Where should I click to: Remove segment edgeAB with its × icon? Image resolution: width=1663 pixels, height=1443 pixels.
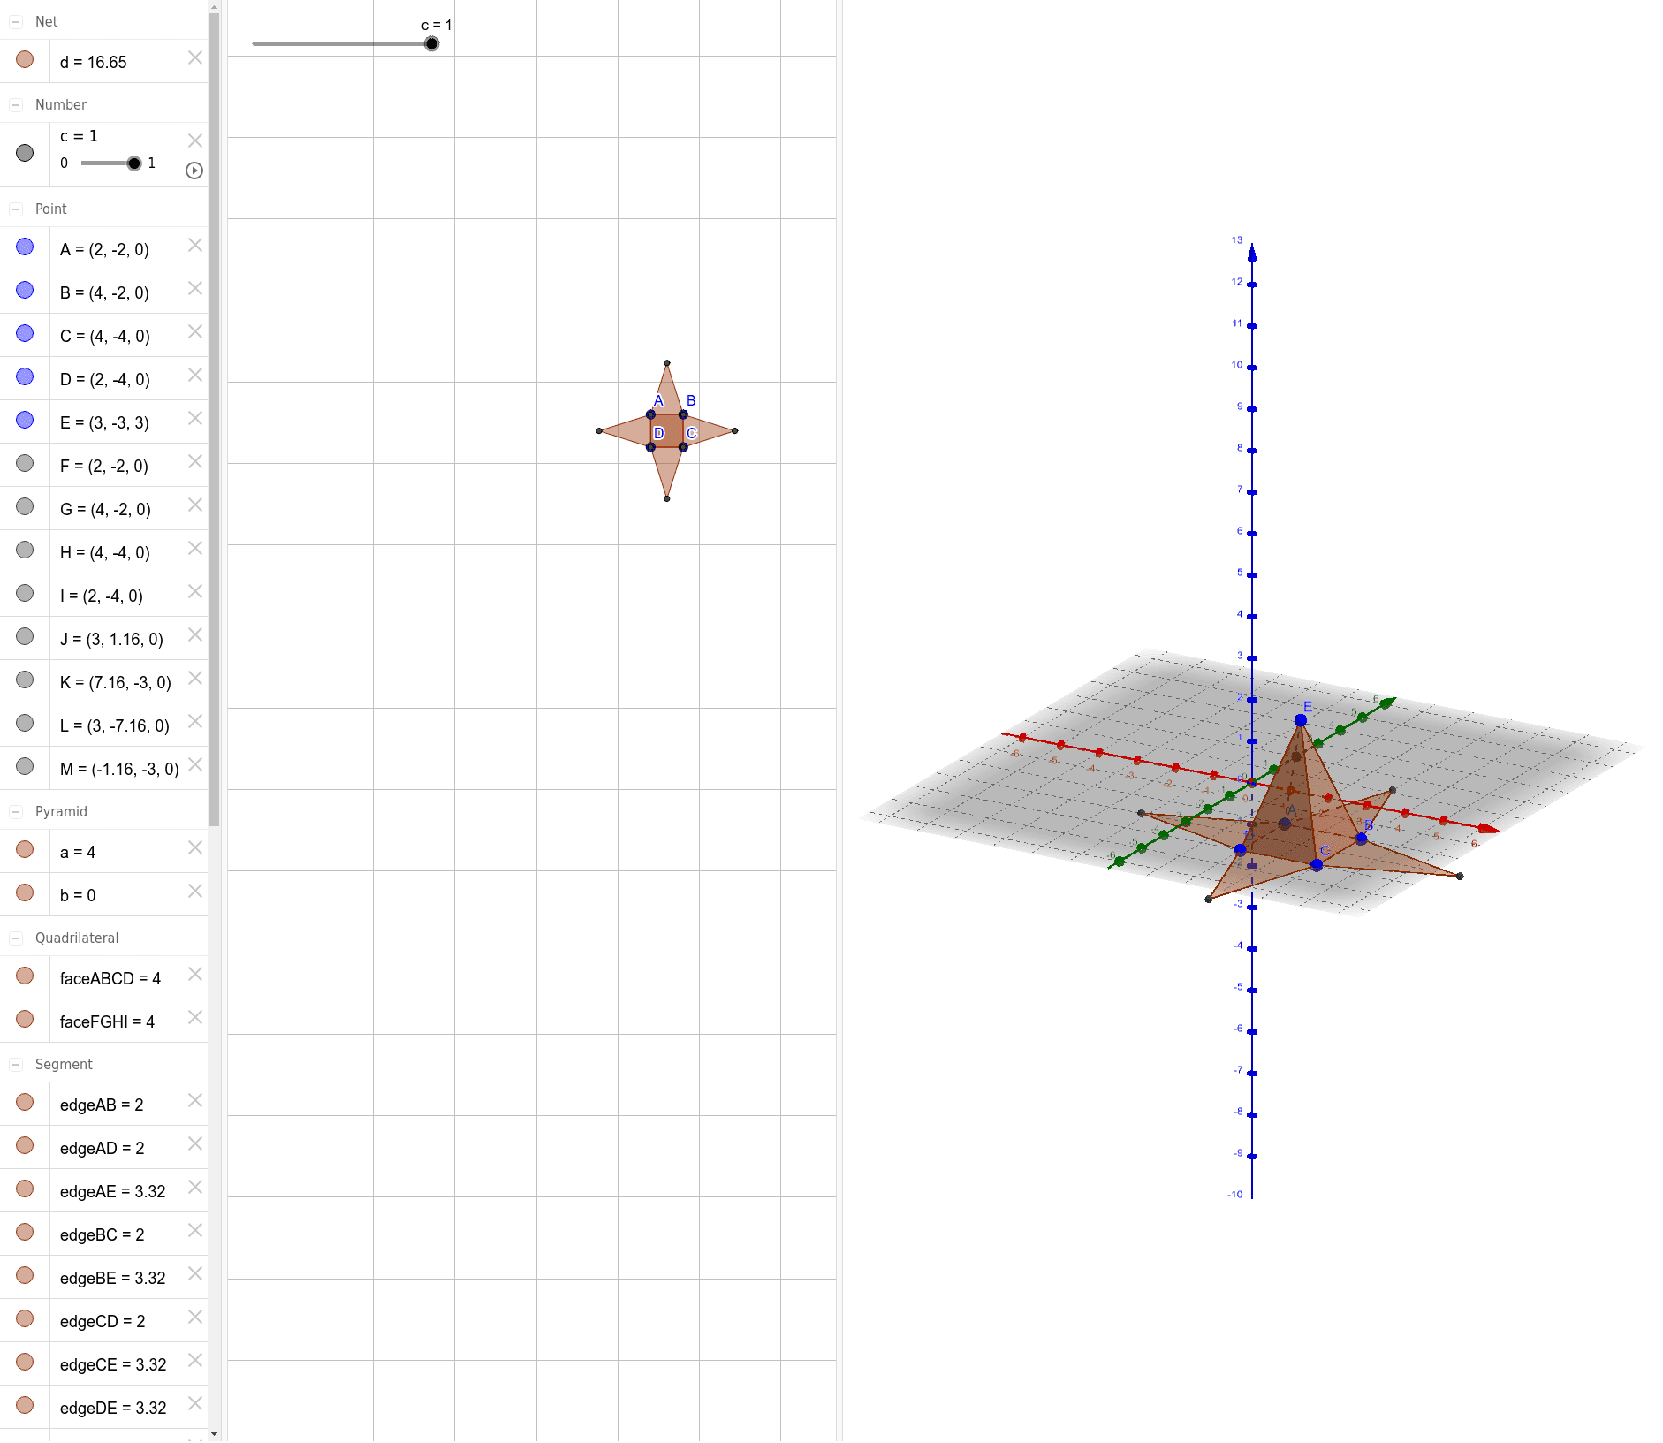coord(195,1101)
